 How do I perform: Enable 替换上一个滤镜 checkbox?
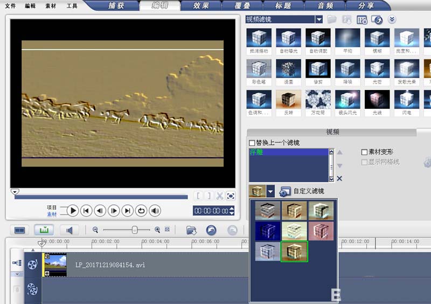(x=252, y=143)
